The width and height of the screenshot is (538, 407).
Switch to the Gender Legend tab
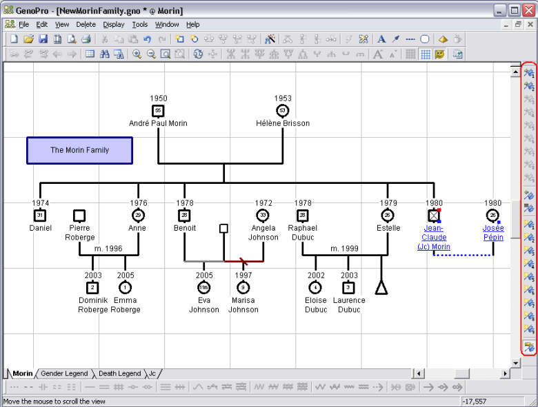coord(64,373)
